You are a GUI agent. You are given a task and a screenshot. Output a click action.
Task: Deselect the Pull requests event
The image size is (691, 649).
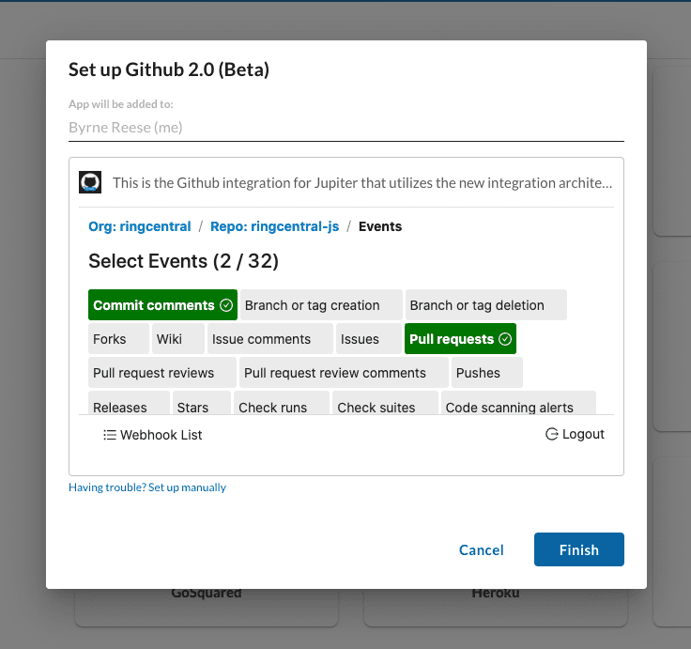[x=460, y=339]
